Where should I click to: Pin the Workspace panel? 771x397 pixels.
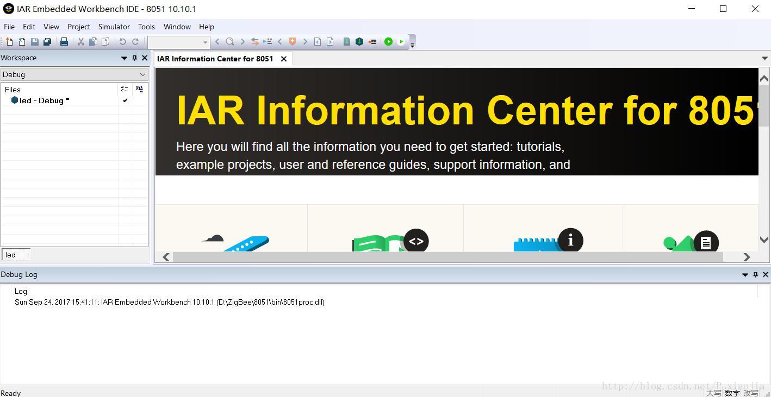pos(135,58)
